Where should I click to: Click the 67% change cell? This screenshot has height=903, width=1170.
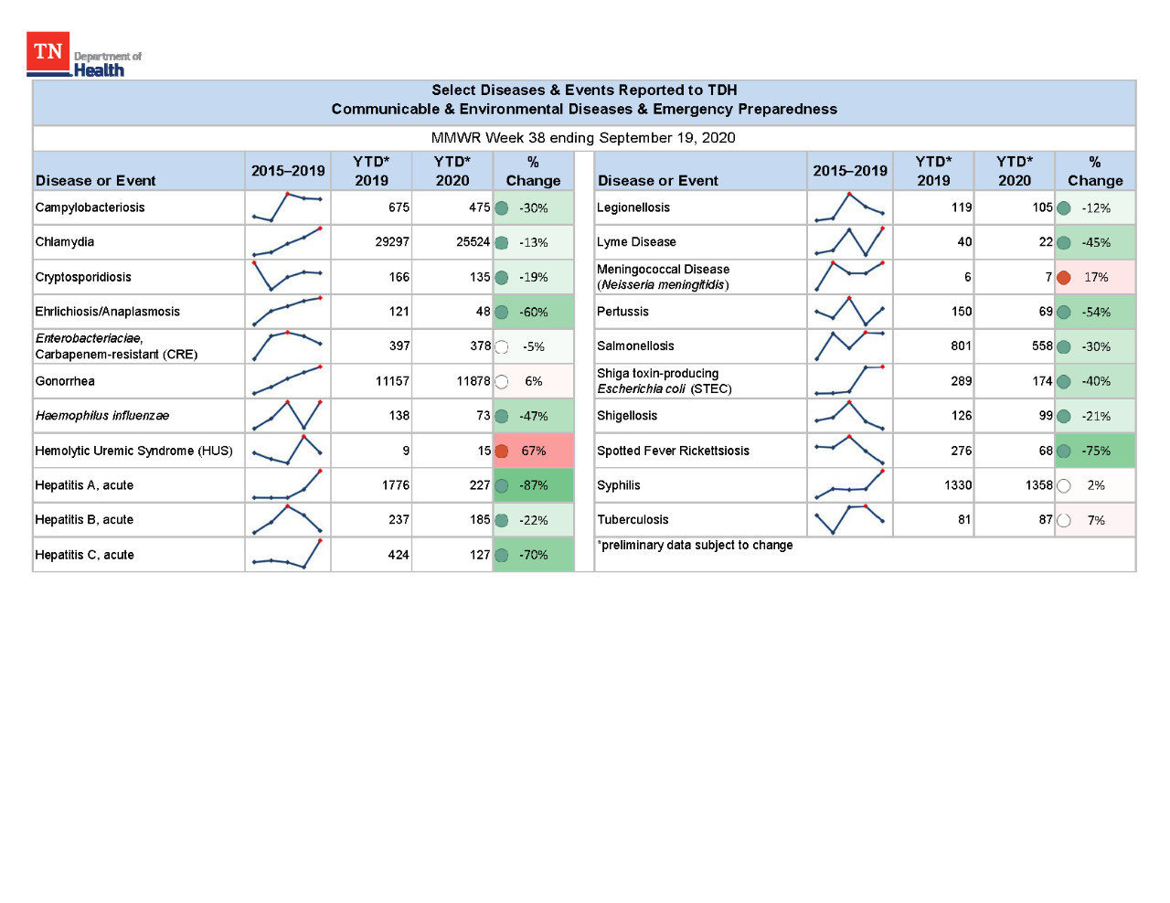tap(534, 451)
